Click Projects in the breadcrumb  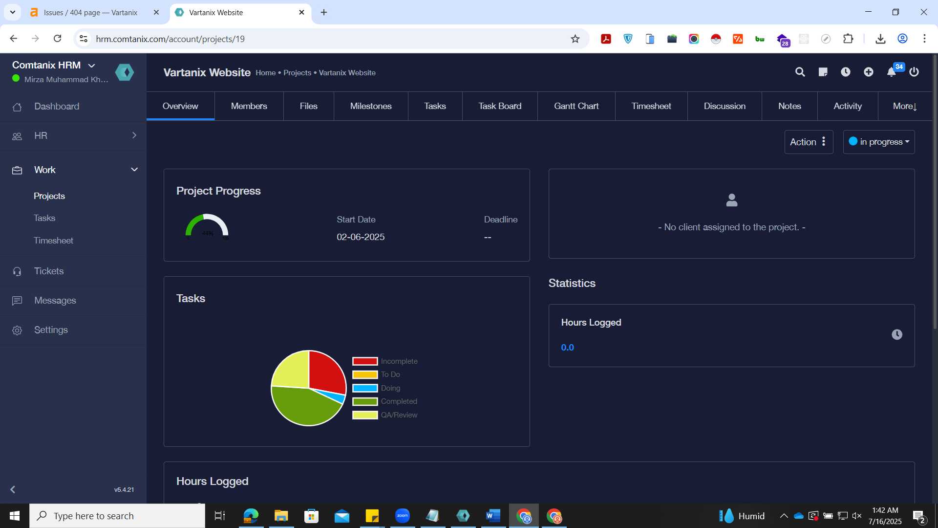(x=297, y=73)
